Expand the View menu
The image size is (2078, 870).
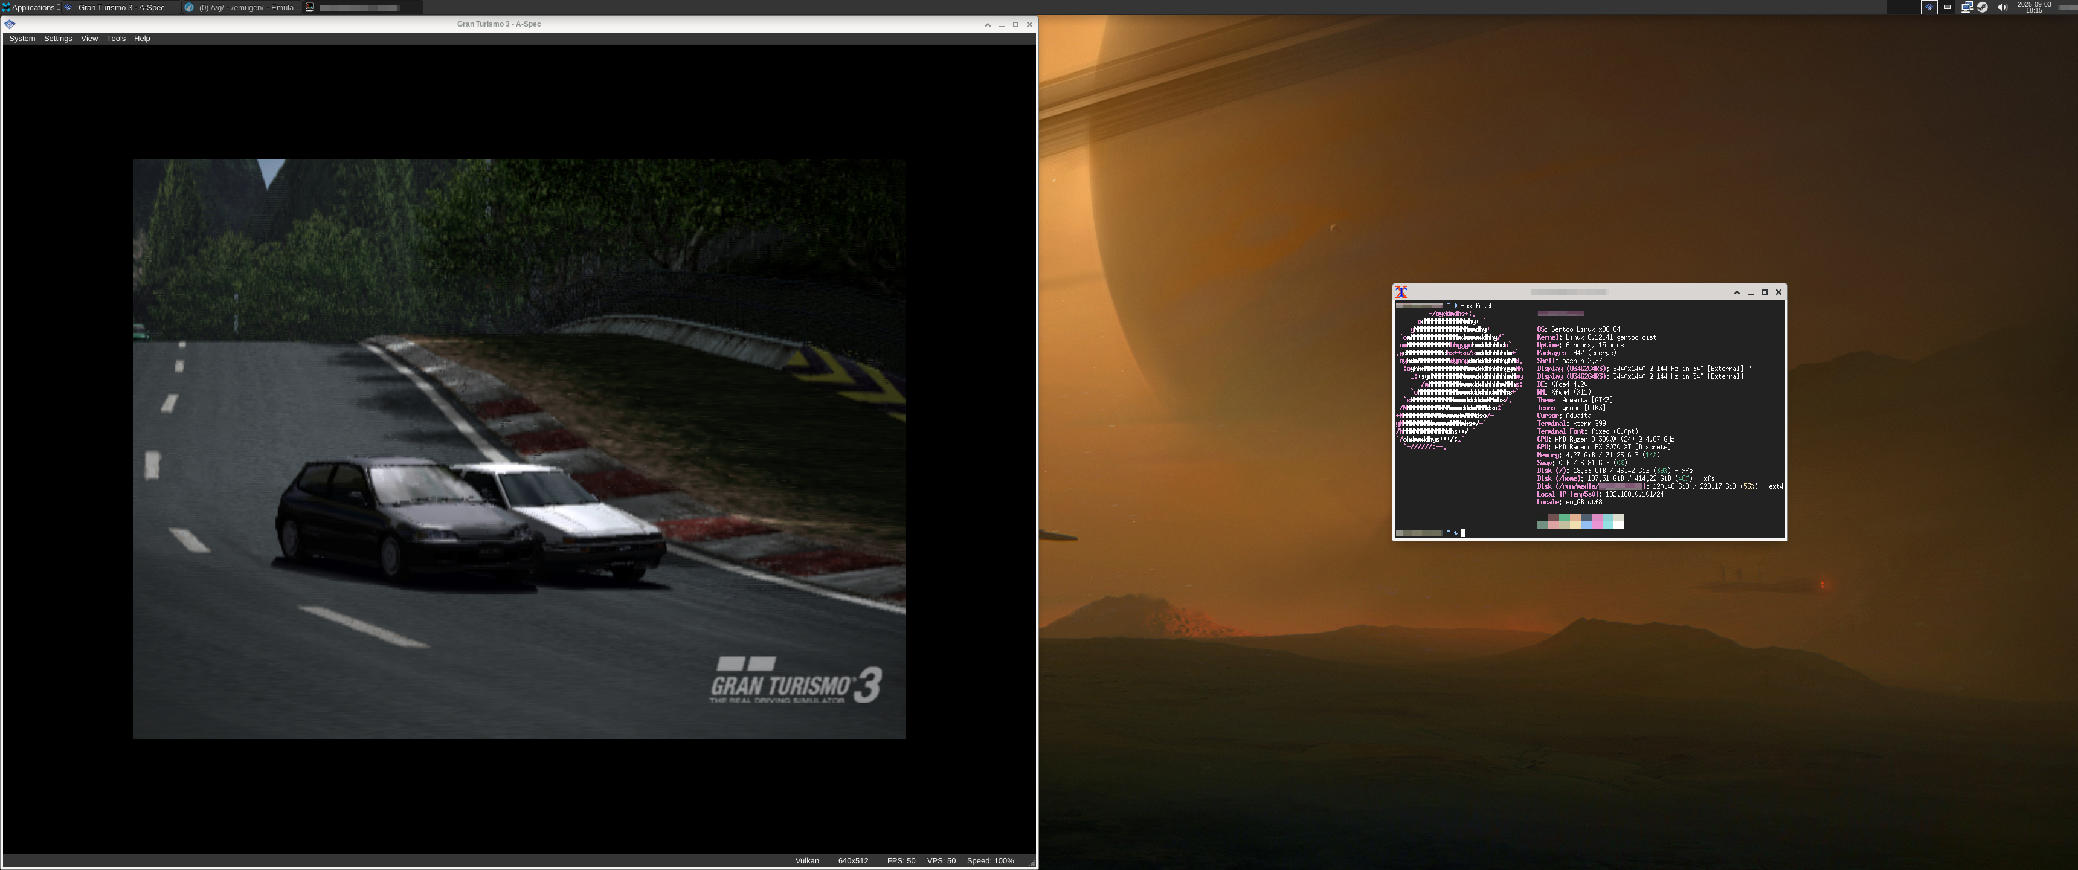point(89,39)
